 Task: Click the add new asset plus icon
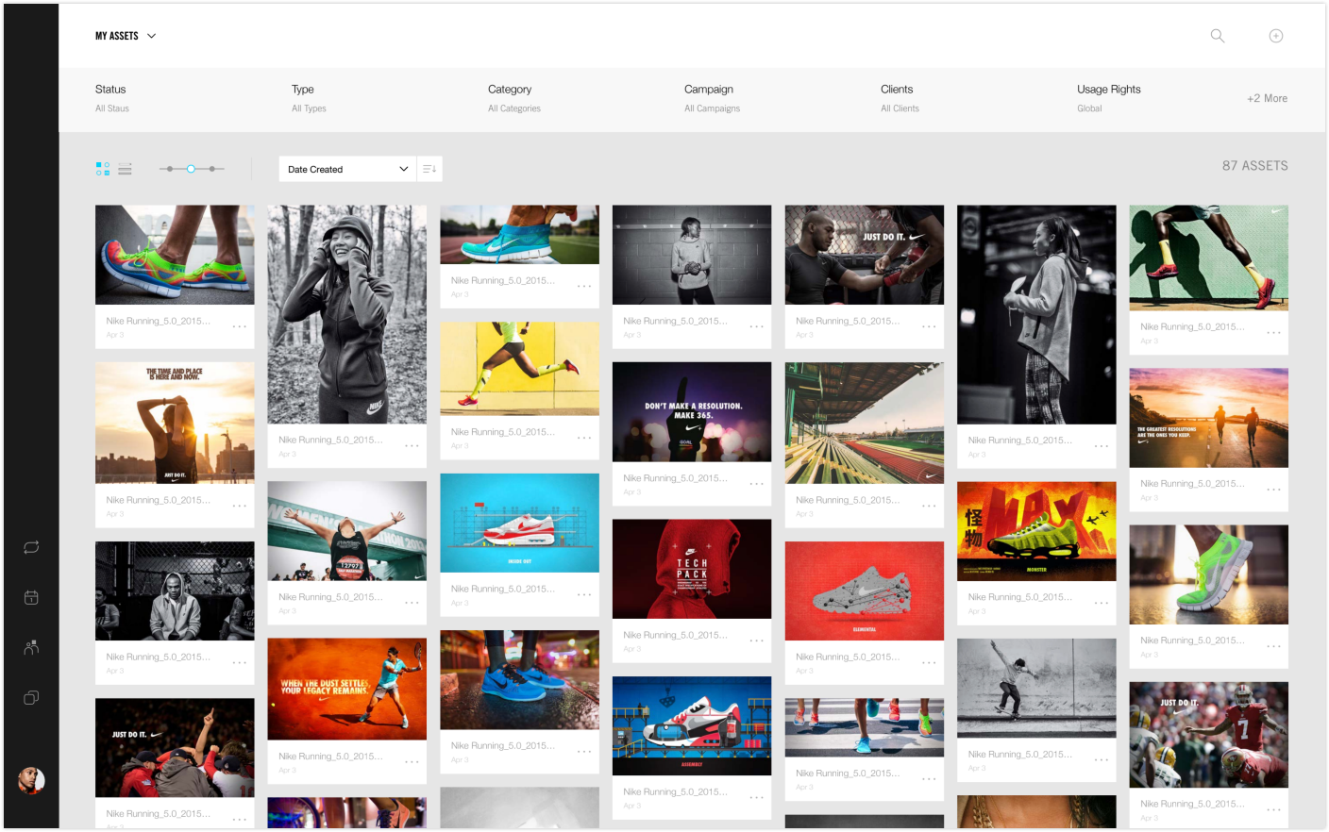(1276, 36)
